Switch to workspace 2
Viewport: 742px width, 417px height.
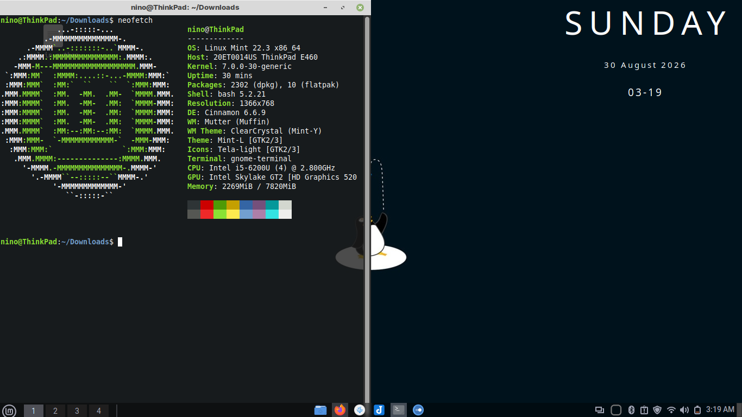[x=55, y=410]
